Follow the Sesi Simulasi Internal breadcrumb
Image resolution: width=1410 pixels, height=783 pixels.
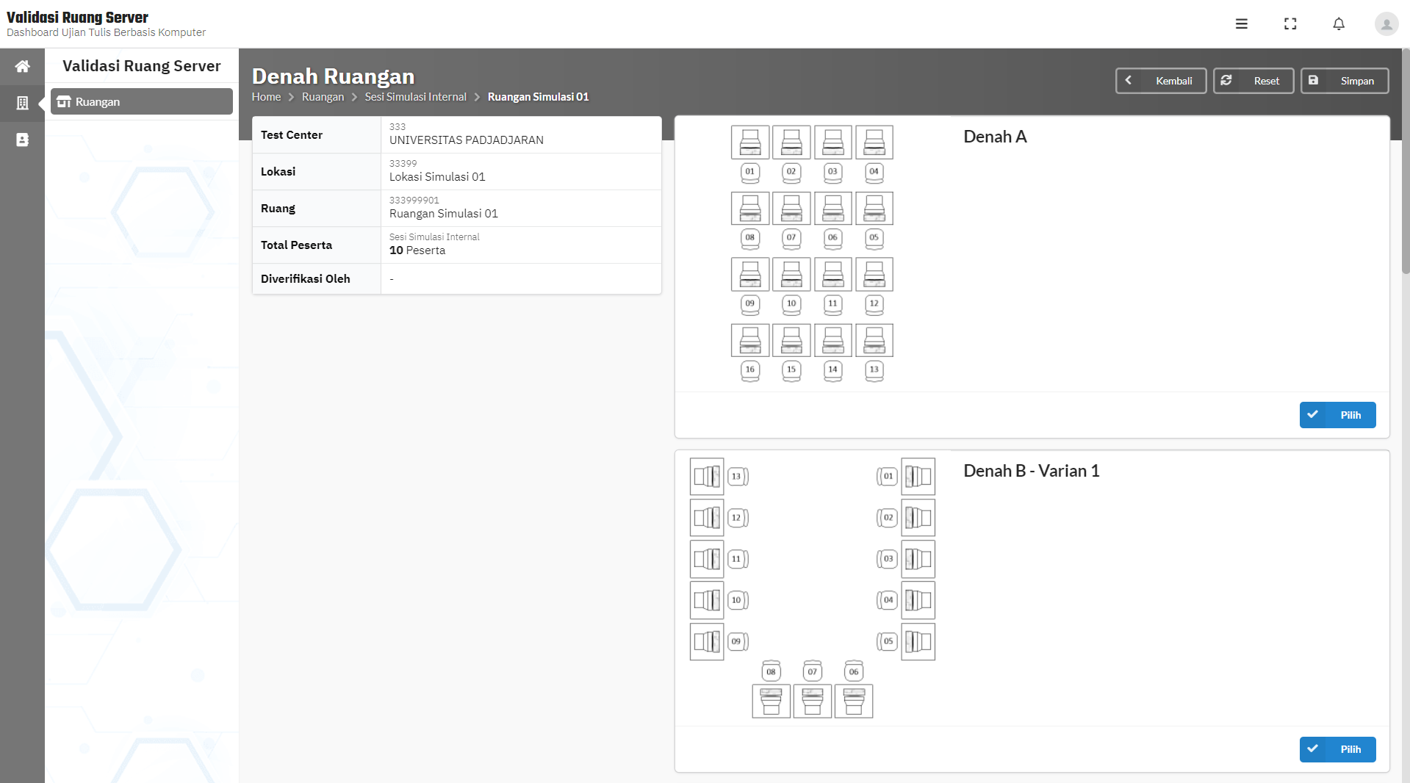tap(415, 97)
